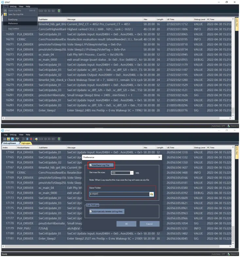The width and height of the screenshot is (240, 257).
Task: Click EPAT app icon in upper window title
Action: [x=3, y=2]
